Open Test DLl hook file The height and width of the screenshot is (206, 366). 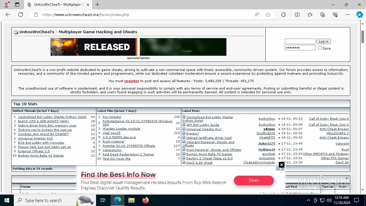point(116,159)
